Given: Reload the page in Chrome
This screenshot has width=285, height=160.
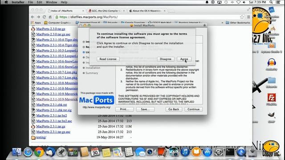Looking at the screenshot, I should (44, 17).
